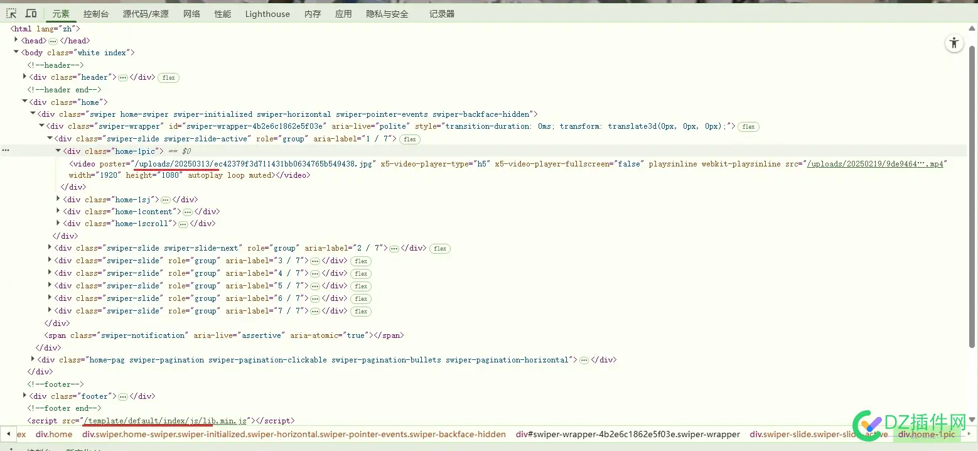
Task: Open the lib.min.js script link
Action: click(166, 420)
